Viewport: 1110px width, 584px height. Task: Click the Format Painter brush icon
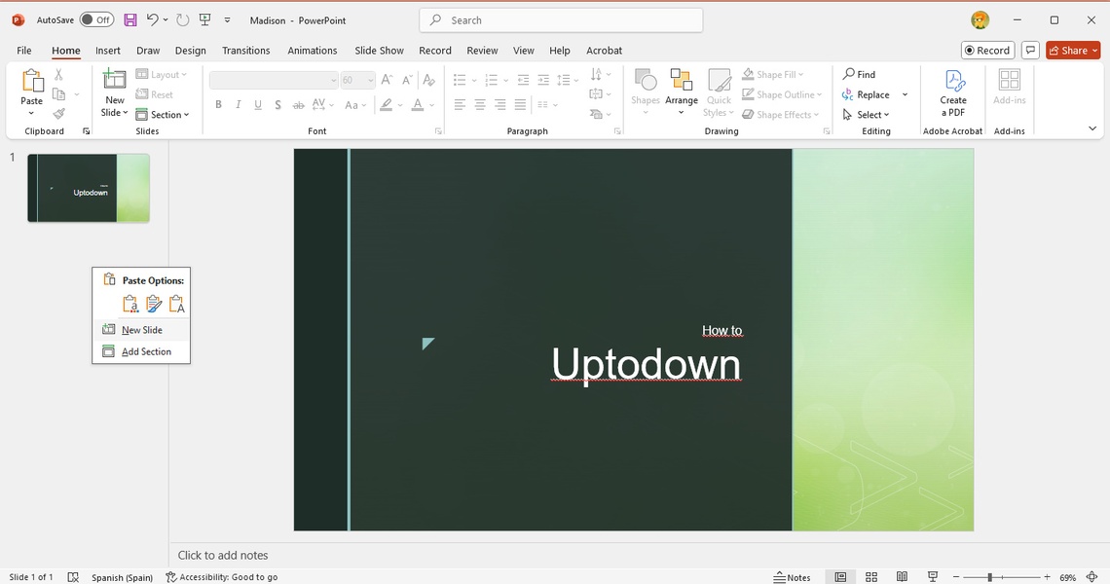(59, 114)
